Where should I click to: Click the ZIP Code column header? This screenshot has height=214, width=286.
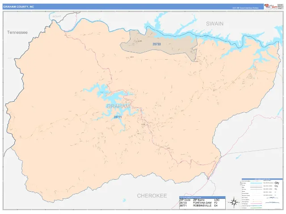coord(185,200)
